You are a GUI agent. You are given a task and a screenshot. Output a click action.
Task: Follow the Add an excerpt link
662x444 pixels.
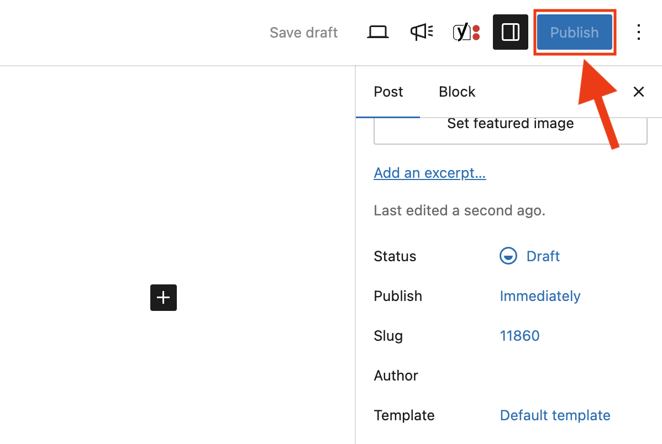click(x=429, y=173)
